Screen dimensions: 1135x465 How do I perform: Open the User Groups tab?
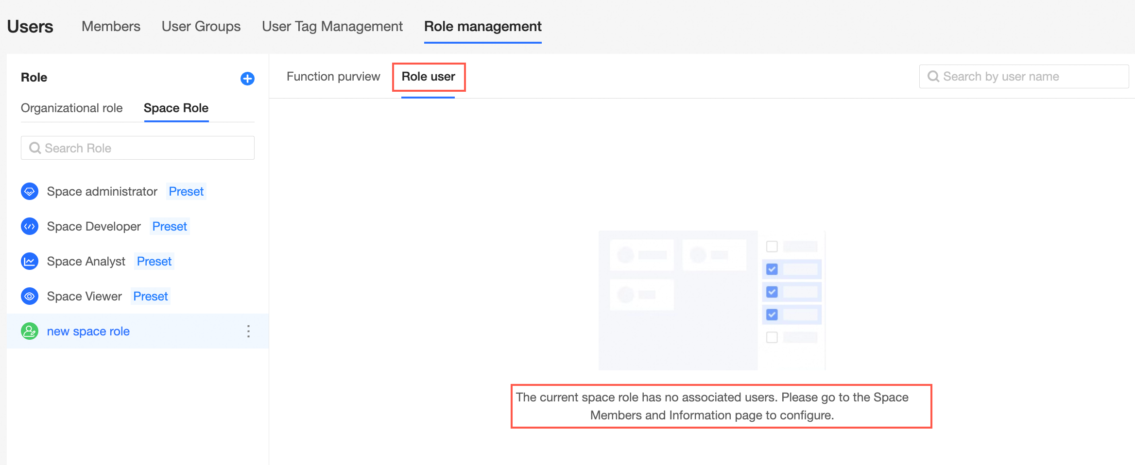click(x=201, y=26)
